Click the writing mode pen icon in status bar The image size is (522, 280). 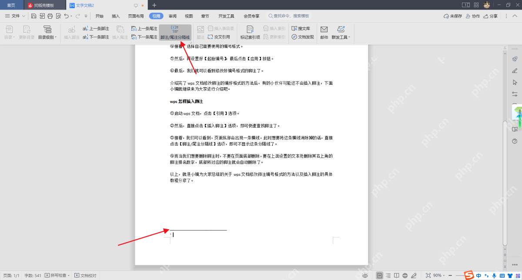coord(414,276)
